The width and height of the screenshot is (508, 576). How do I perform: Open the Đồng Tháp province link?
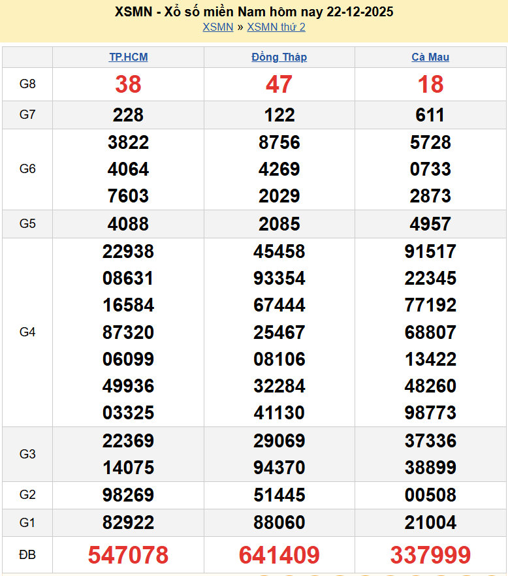pos(279,57)
